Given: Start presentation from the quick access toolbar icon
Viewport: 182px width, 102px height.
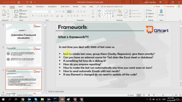Looking at the screenshot, I should click(31, 2).
